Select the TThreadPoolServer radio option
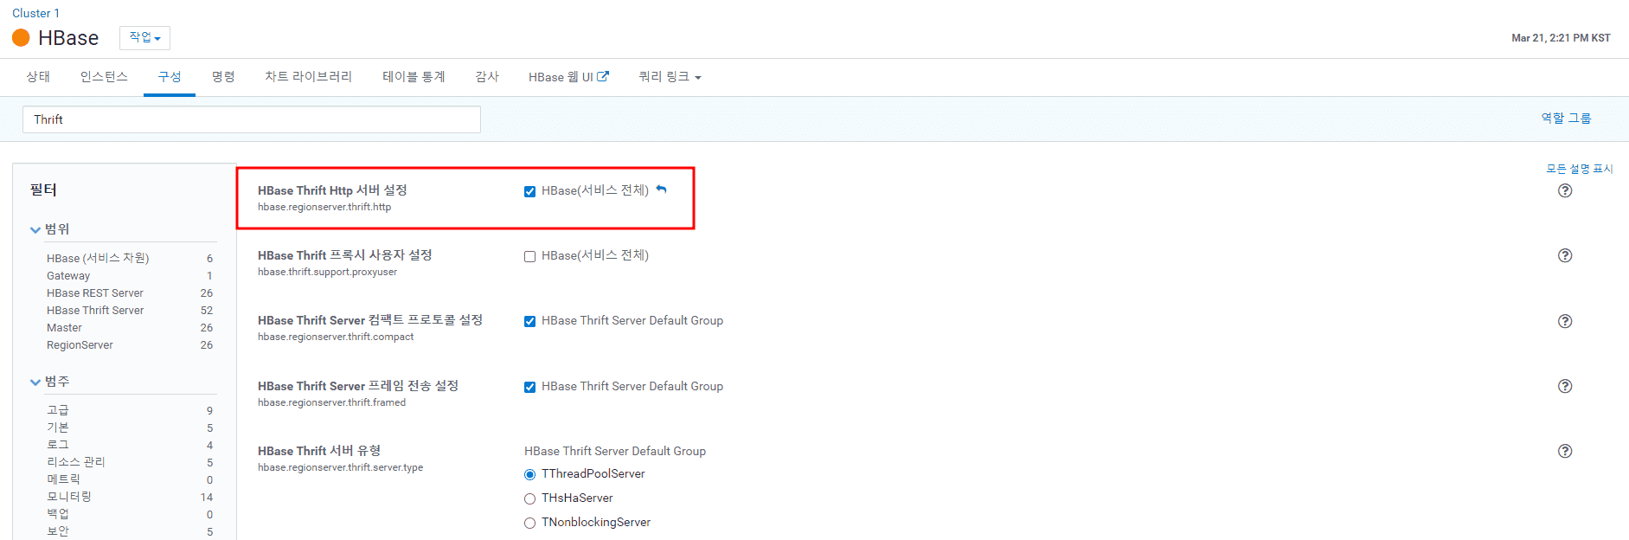This screenshot has height=540, width=1629. (x=529, y=474)
